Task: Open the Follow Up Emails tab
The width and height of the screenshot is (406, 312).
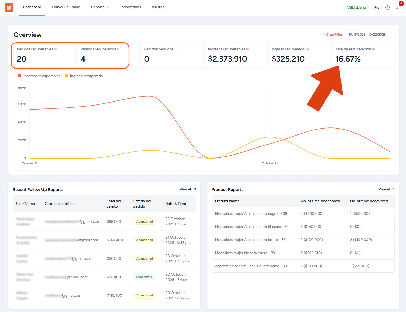Action: coord(66,7)
